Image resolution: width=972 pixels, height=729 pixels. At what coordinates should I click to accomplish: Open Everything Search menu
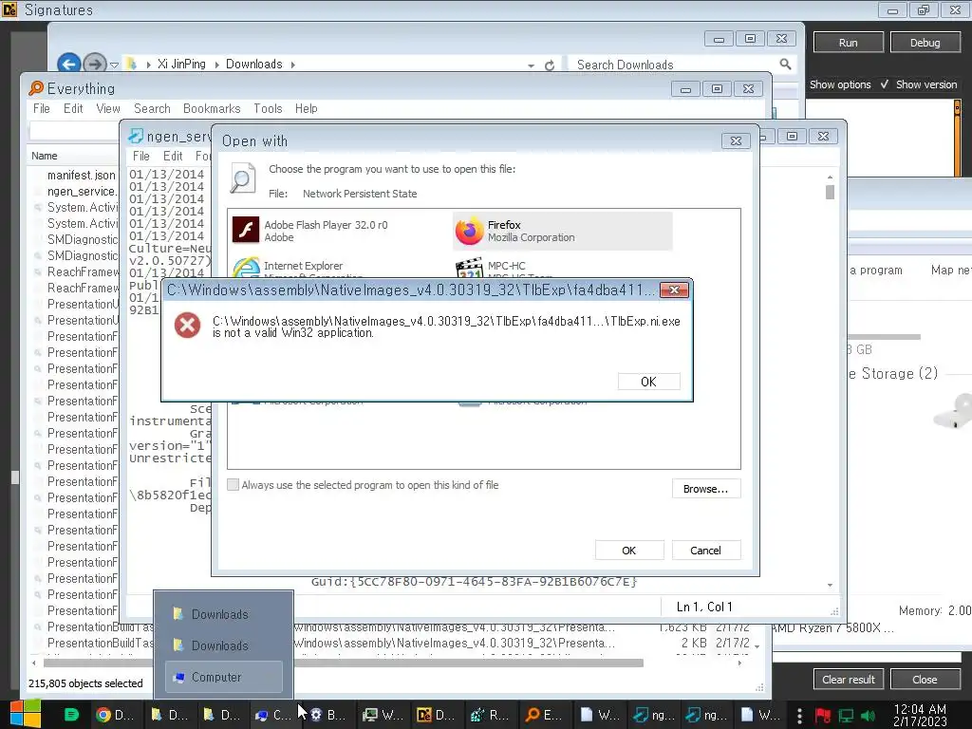click(x=152, y=108)
